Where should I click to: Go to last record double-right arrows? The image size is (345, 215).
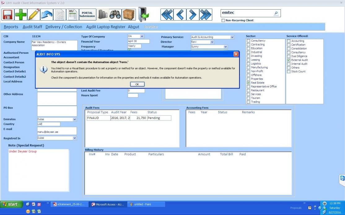click(x=206, y=15)
